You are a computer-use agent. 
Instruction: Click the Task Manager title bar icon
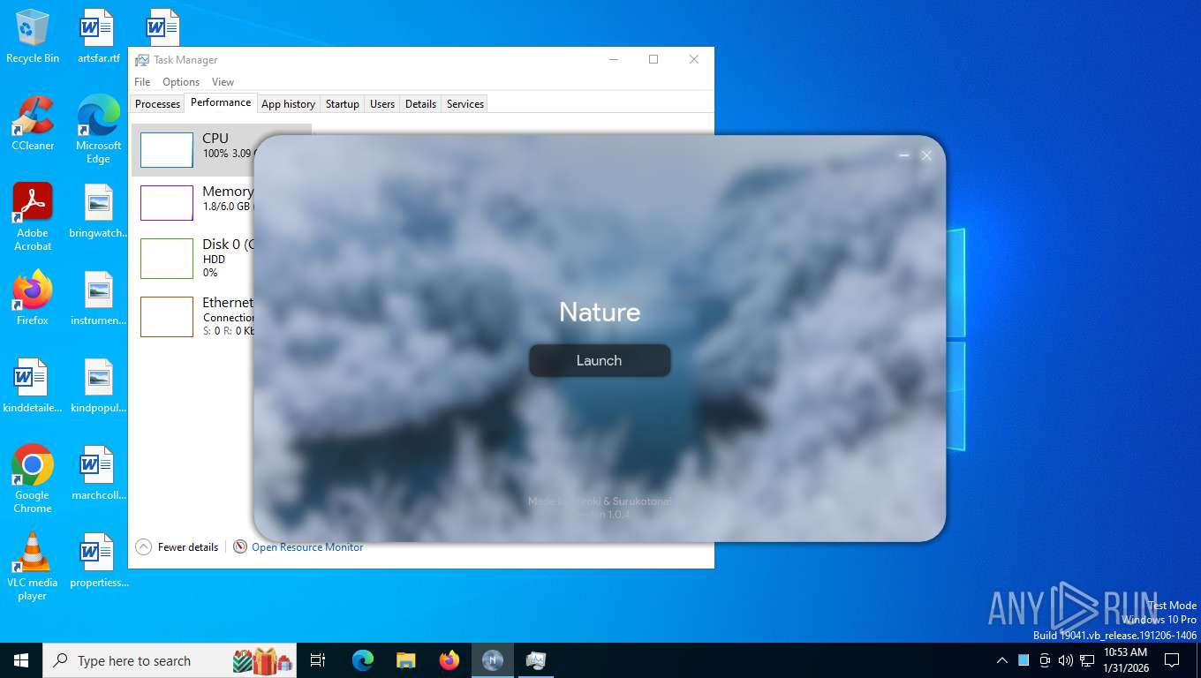141,60
